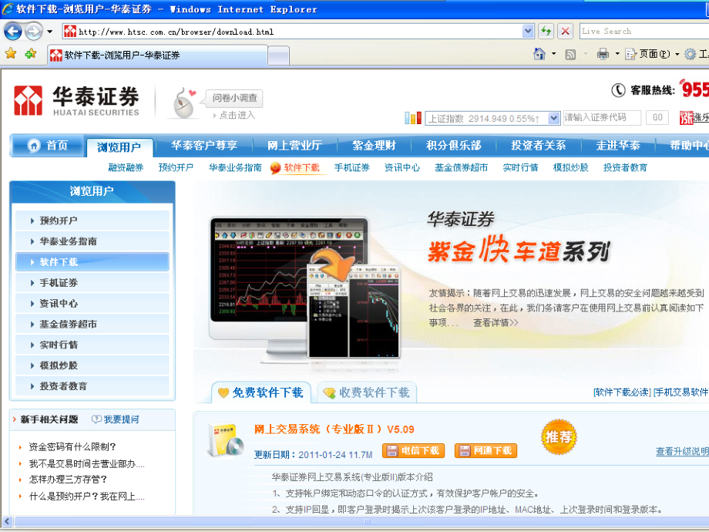
Task: Go to 首页 home nav tab
Action: pyautogui.click(x=48, y=145)
